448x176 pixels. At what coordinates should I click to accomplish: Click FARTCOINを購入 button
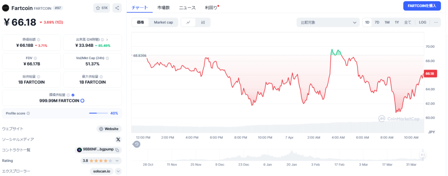422,6
